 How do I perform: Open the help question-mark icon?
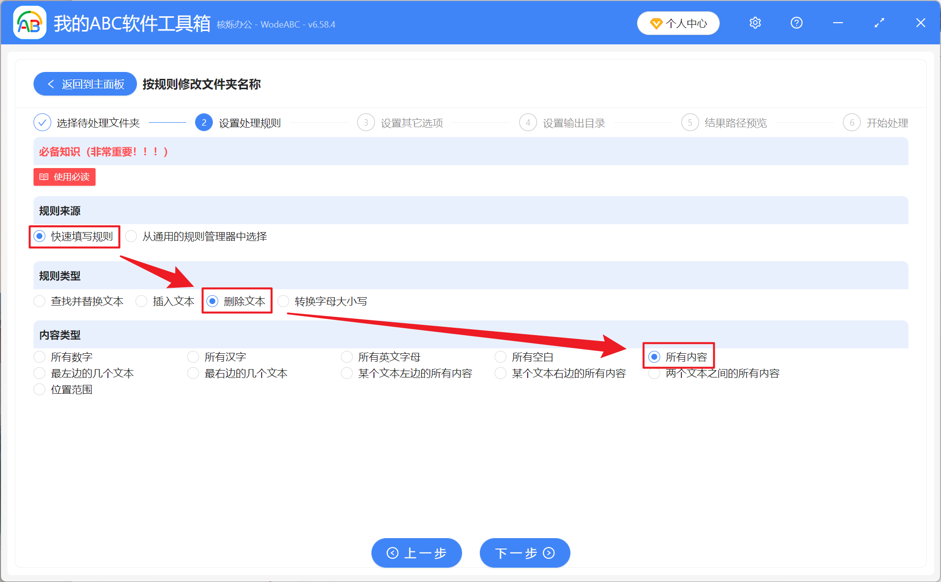(796, 23)
